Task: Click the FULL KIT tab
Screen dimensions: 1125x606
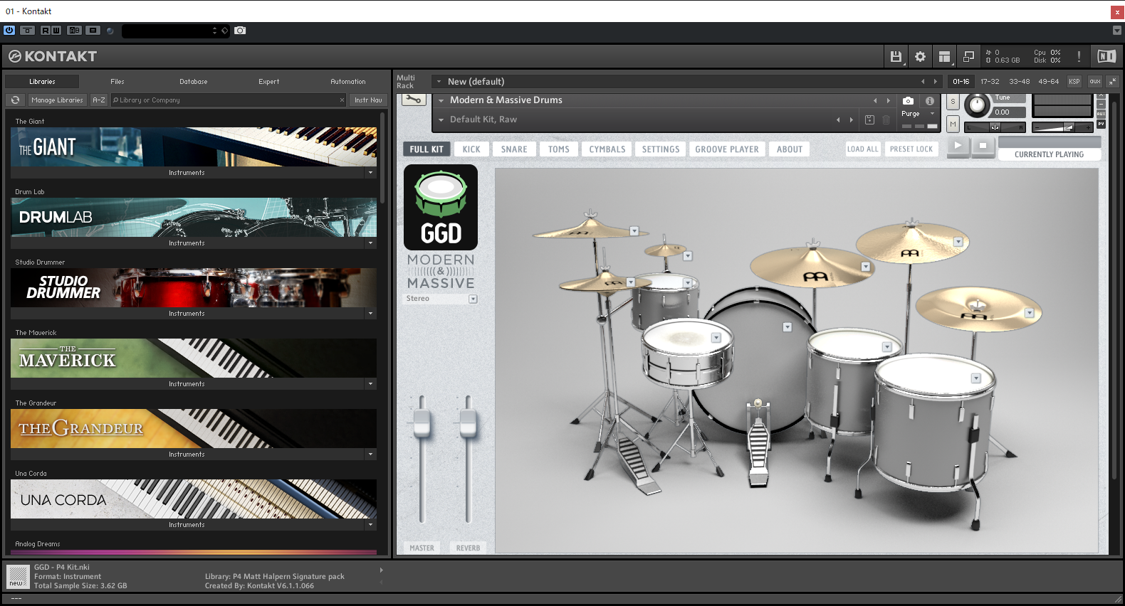Action: [x=427, y=149]
